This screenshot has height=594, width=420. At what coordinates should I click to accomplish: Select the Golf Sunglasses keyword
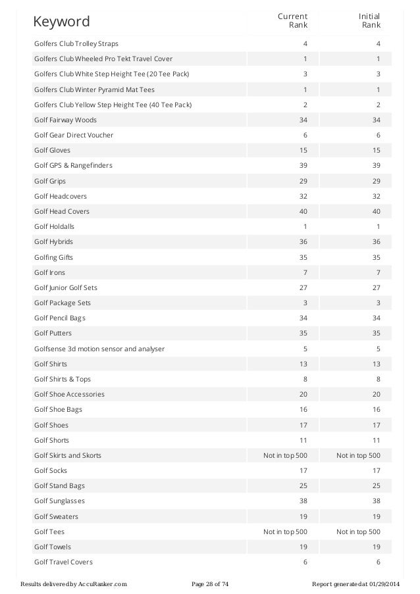[59, 501]
